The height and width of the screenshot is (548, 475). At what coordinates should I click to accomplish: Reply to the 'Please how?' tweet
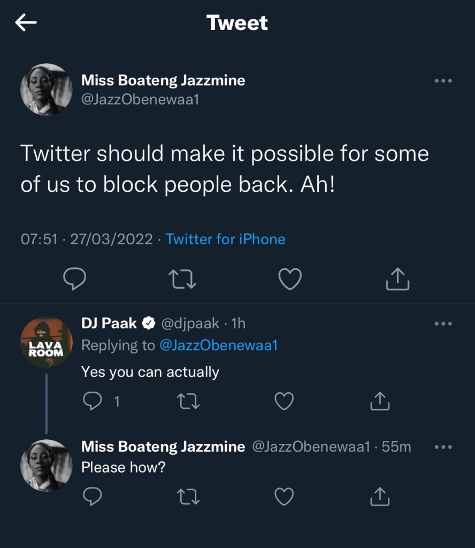coord(93,497)
